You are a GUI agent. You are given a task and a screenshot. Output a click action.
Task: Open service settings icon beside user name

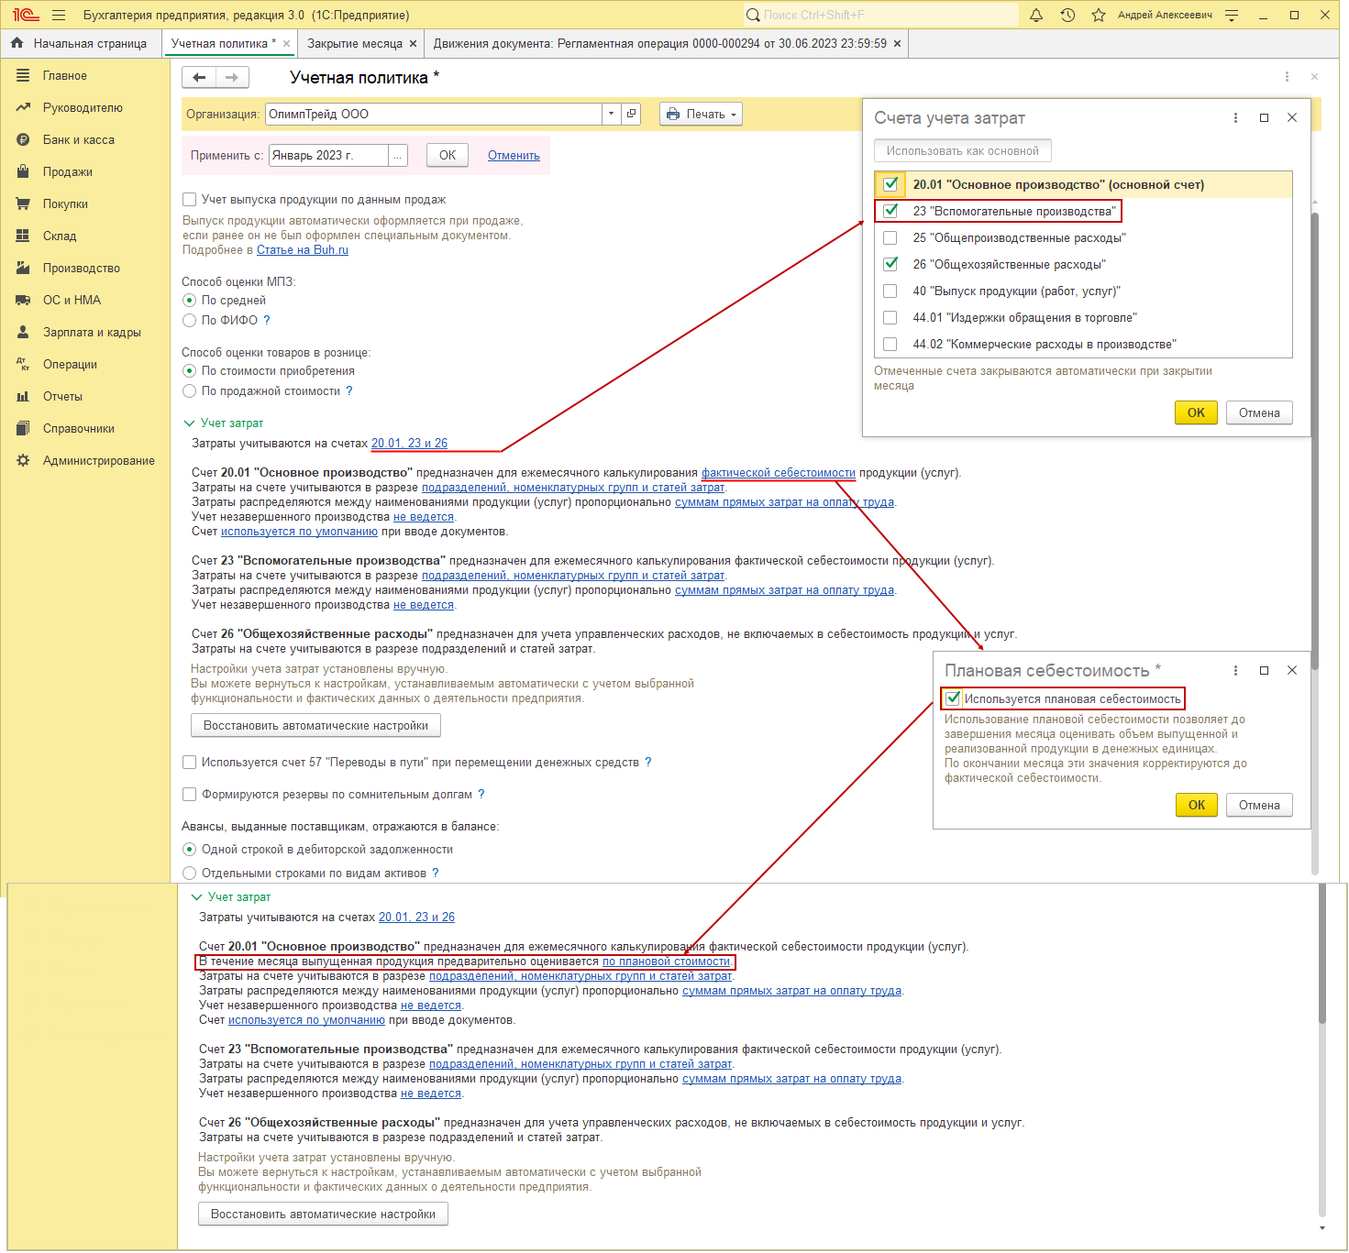pyautogui.click(x=1232, y=15)
